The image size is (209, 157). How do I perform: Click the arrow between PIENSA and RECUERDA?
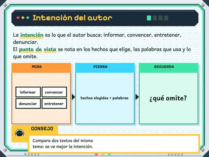click(137, 97)
